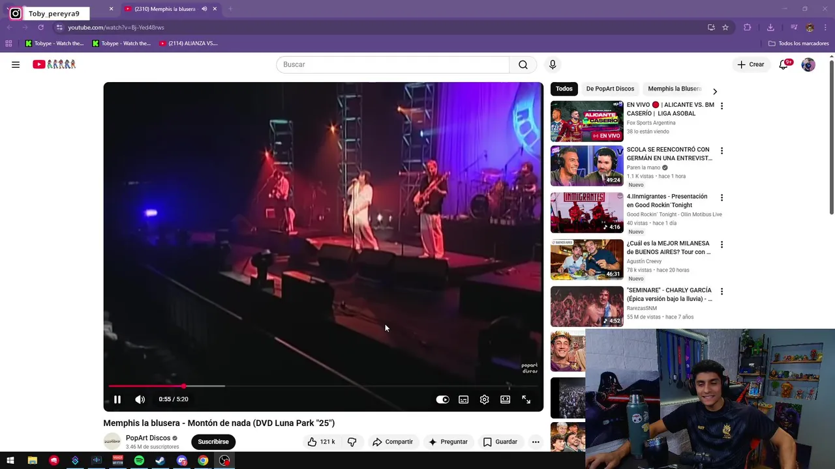835x469 pixels.
Task: Dislike the video with thumbs-down
Action: (x=352, y=442)
